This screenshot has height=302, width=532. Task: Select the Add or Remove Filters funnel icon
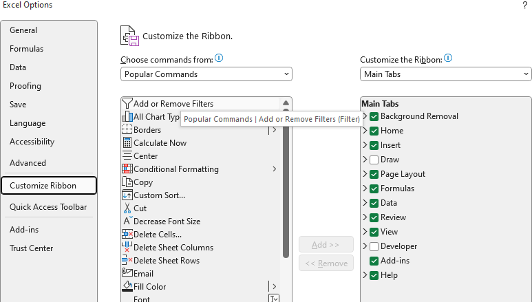pyautogui.click(x=127, y=103)
